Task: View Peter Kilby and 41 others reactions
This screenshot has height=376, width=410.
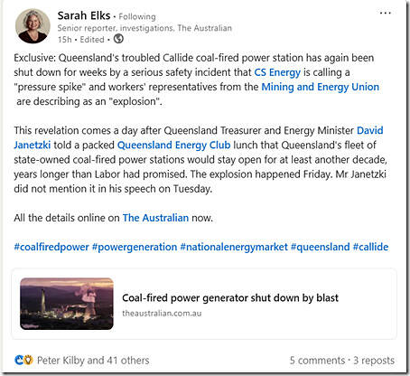Action: point(93,360)
